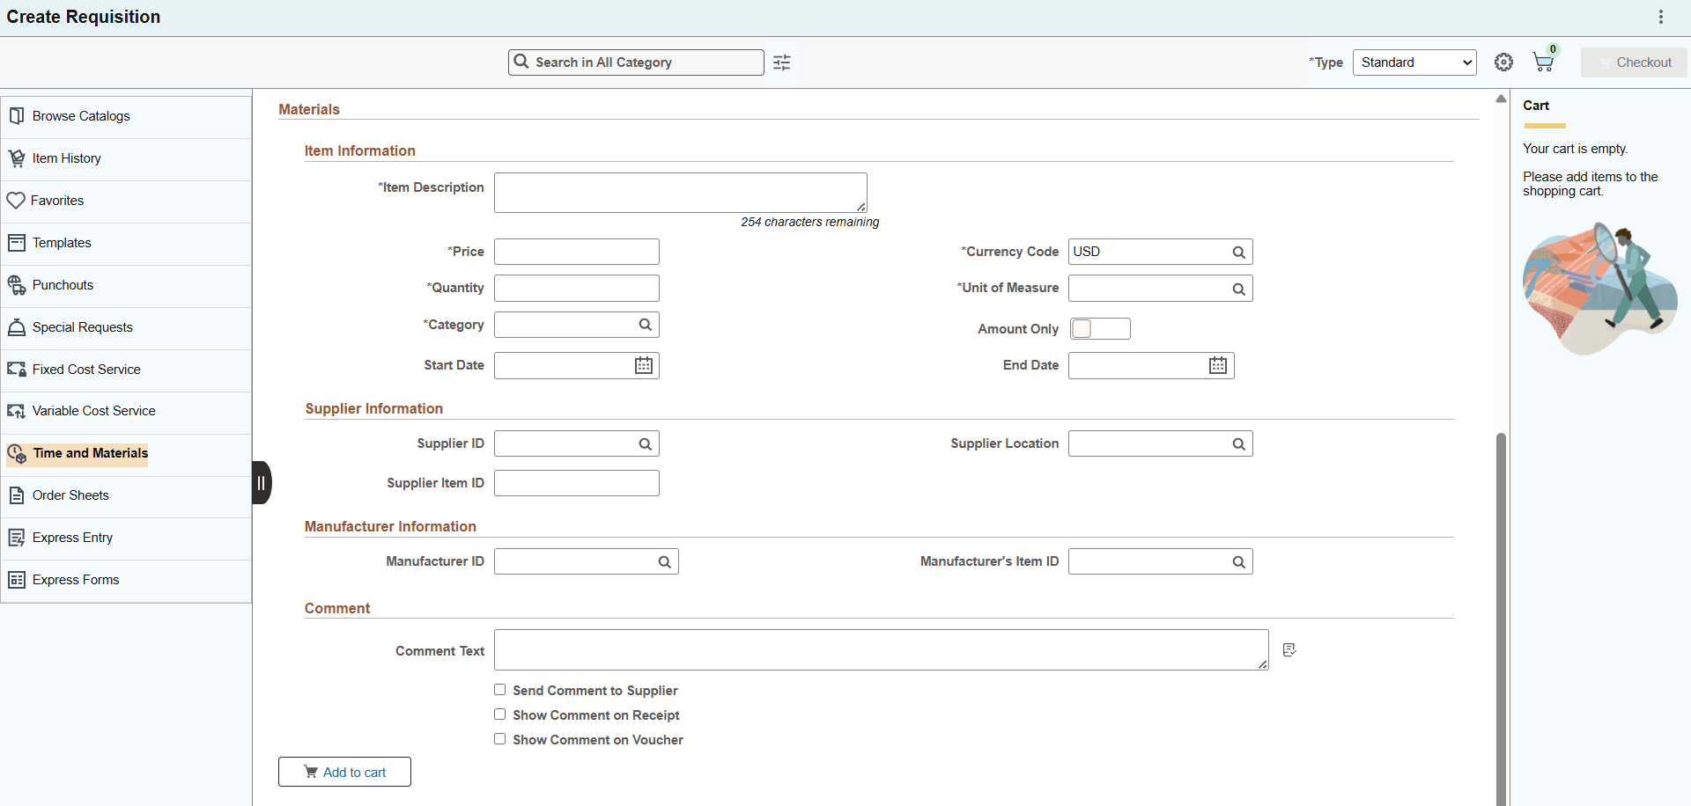The image size is (1691, 806).
Task: Check Send Comment to Supplier
Action: (x=499, y=690)
